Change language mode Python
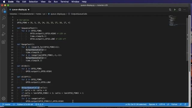 pyautogui.click(x=174, y=104)
